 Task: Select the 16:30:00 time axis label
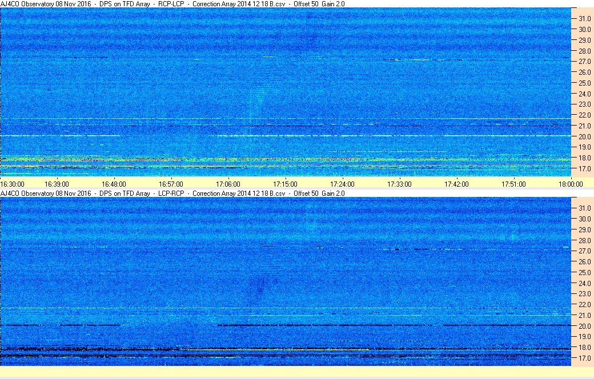13,184
